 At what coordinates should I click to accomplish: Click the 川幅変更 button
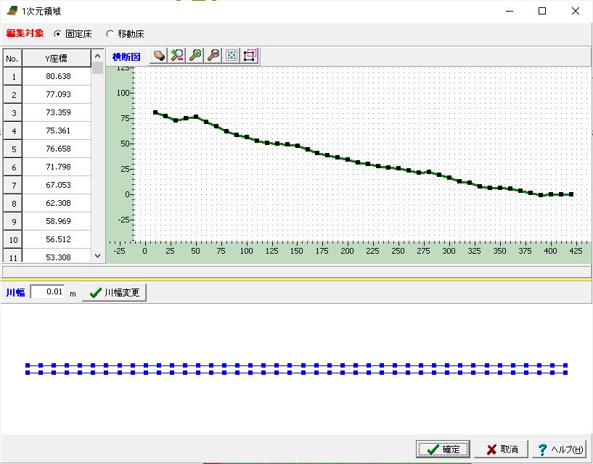coord(114,292)
